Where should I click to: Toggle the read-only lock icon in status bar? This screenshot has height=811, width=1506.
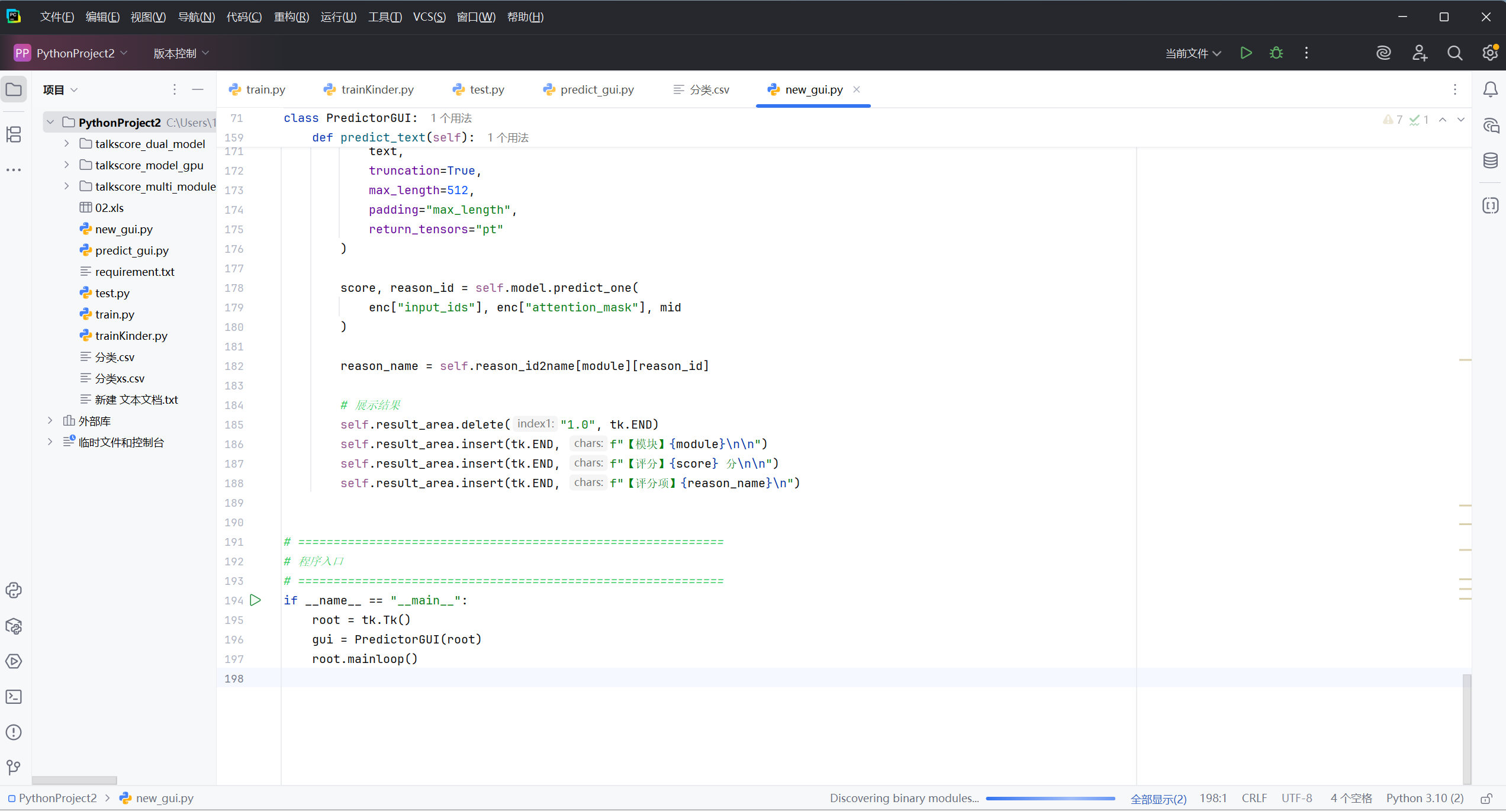[1486, 799]
